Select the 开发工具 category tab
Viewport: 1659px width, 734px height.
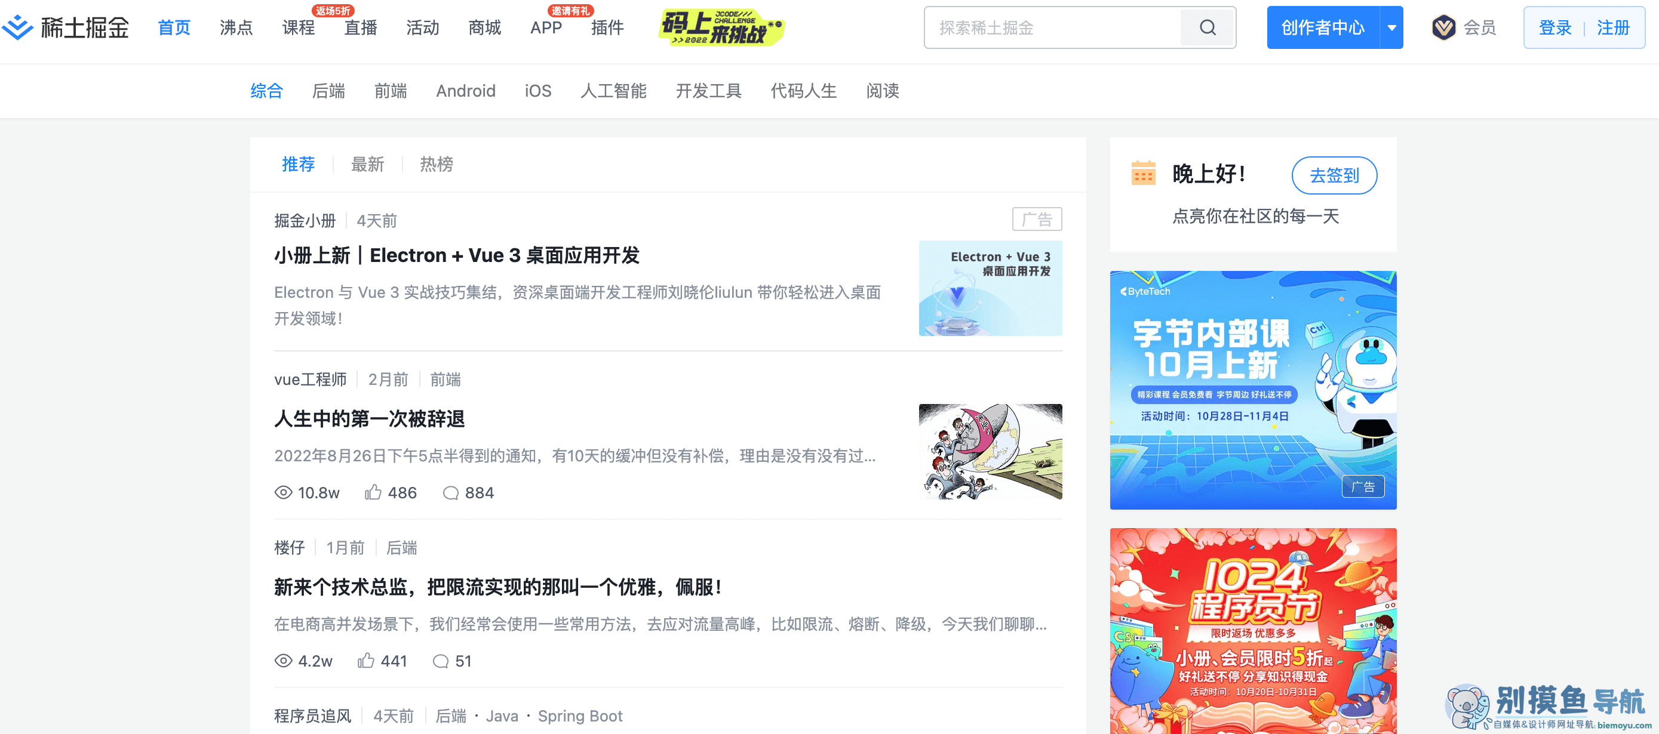pos(708,91)
